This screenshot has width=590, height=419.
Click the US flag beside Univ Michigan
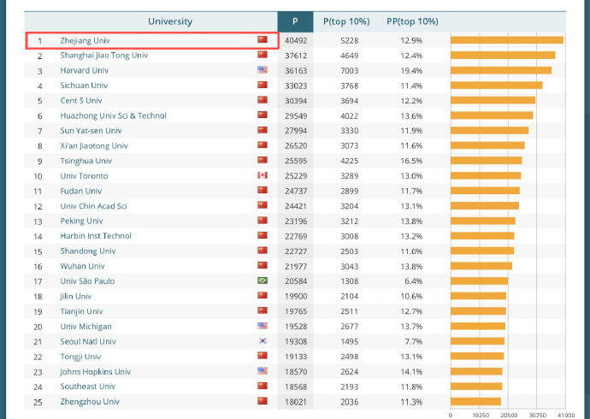[263, 326]
